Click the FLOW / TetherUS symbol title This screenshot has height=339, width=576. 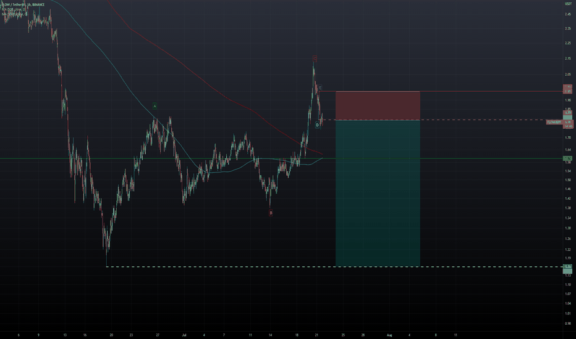coord(23,5)
